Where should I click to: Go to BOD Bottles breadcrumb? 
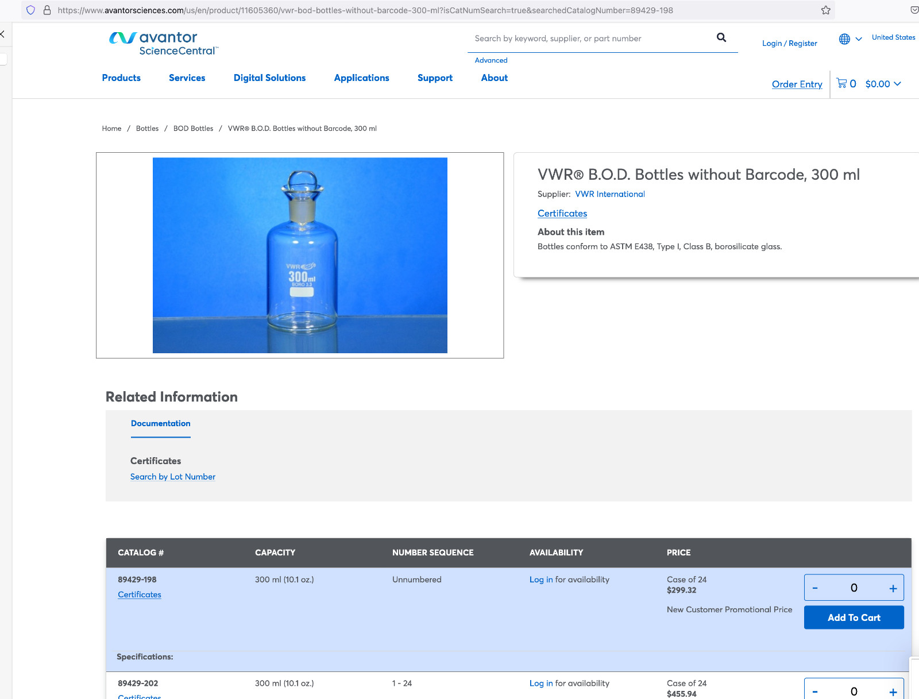pos(193,129)
